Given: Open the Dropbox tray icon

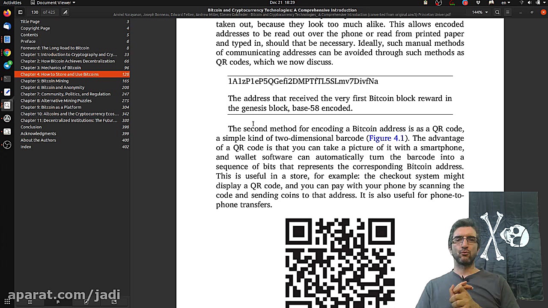Looking at the screenshot, I should coord(478,3).
